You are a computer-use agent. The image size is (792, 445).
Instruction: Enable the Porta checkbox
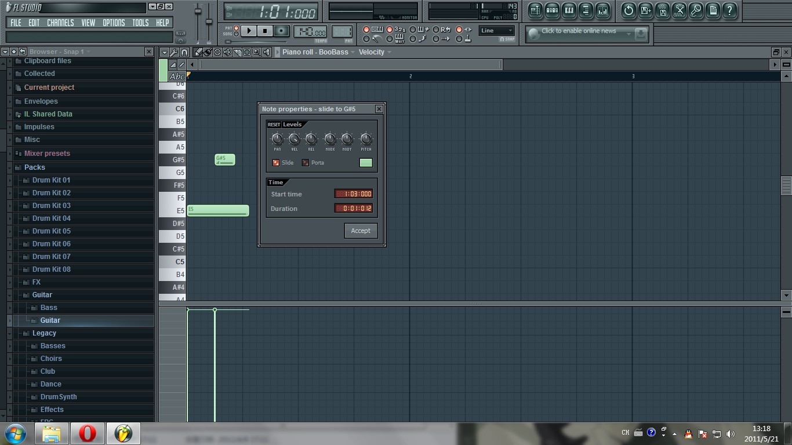[306, 163]
